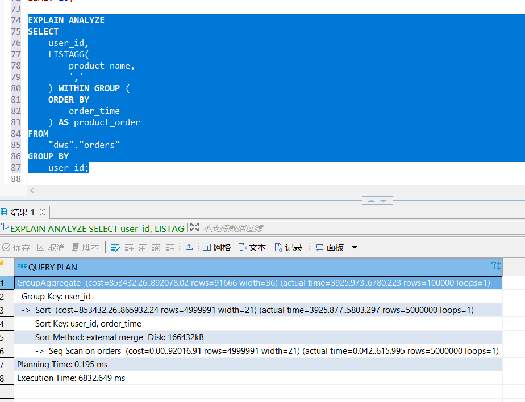Viewport: 525px width, 402px height.
Task: Click the duplicate row icon in results toolbar
Action: (143, 247)
